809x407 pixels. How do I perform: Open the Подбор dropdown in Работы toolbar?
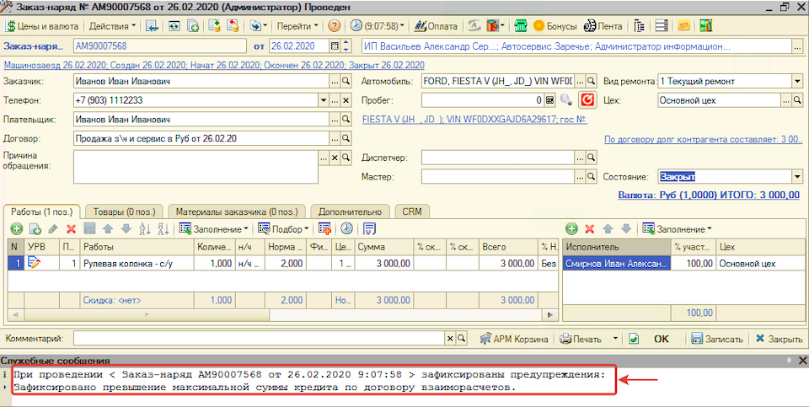click(281, 228)
